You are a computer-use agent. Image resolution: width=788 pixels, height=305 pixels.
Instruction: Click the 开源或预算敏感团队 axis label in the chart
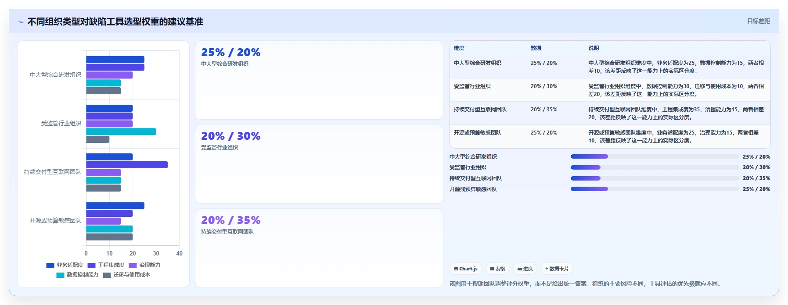[x=55, y=220]
